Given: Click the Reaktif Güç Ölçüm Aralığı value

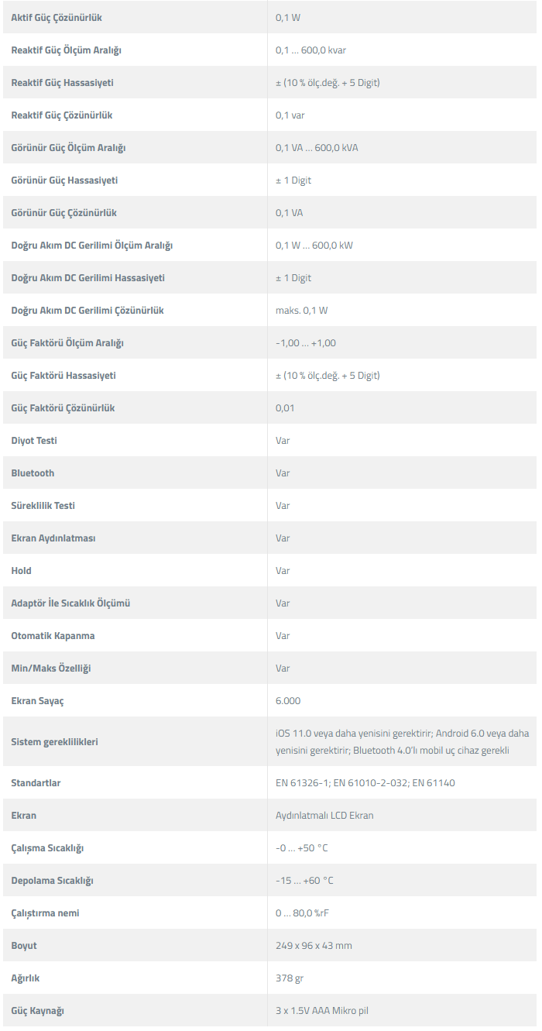Looking at the screenshot, I should pos(310,50).
